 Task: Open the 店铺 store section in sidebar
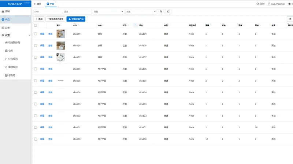(15, 11)
